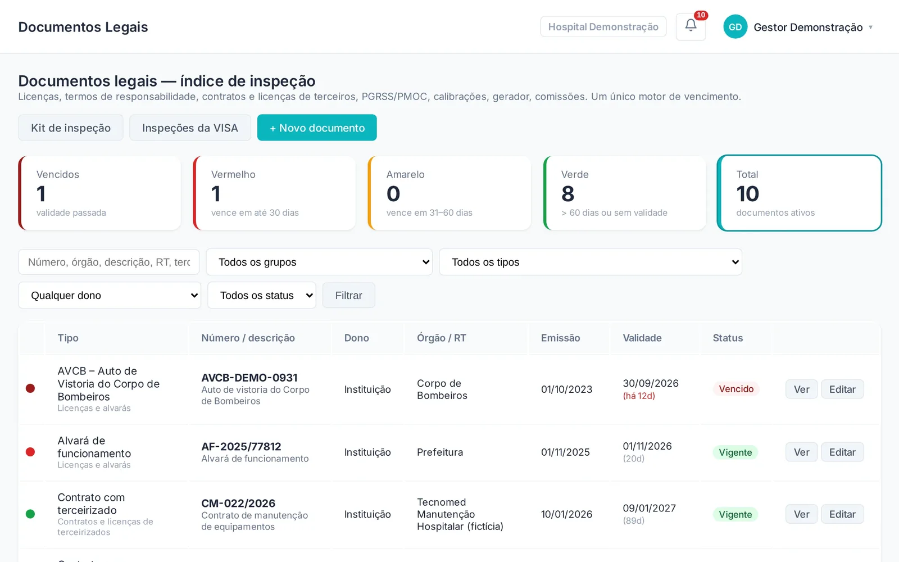Click + Novo documento button

[x=317, y=128]
